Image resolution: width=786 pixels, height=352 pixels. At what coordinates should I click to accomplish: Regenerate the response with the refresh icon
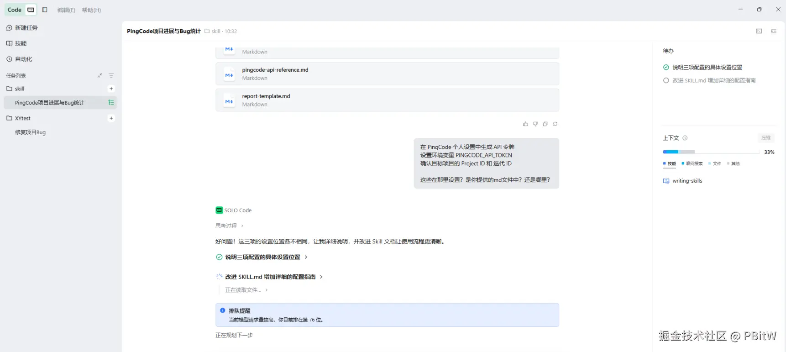tap(555, 124)
